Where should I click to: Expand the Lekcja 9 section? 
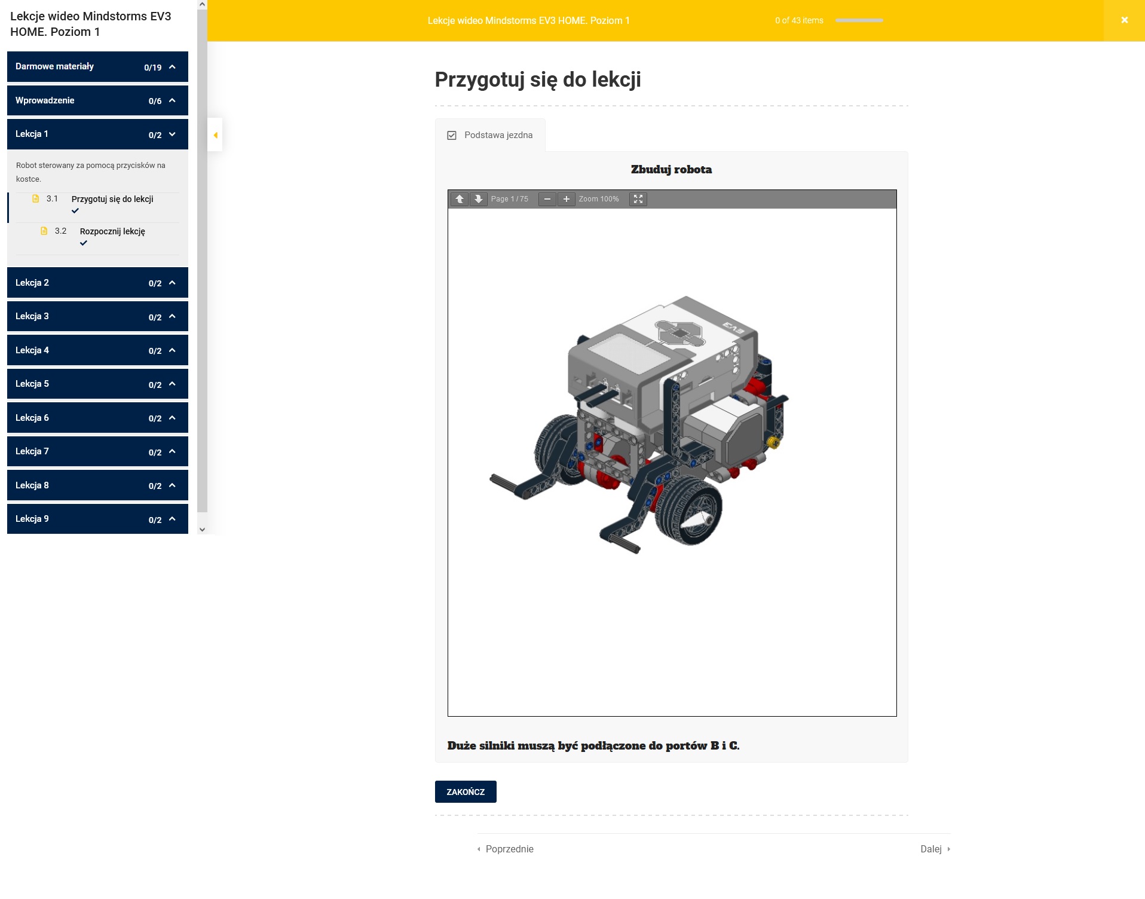97,519
